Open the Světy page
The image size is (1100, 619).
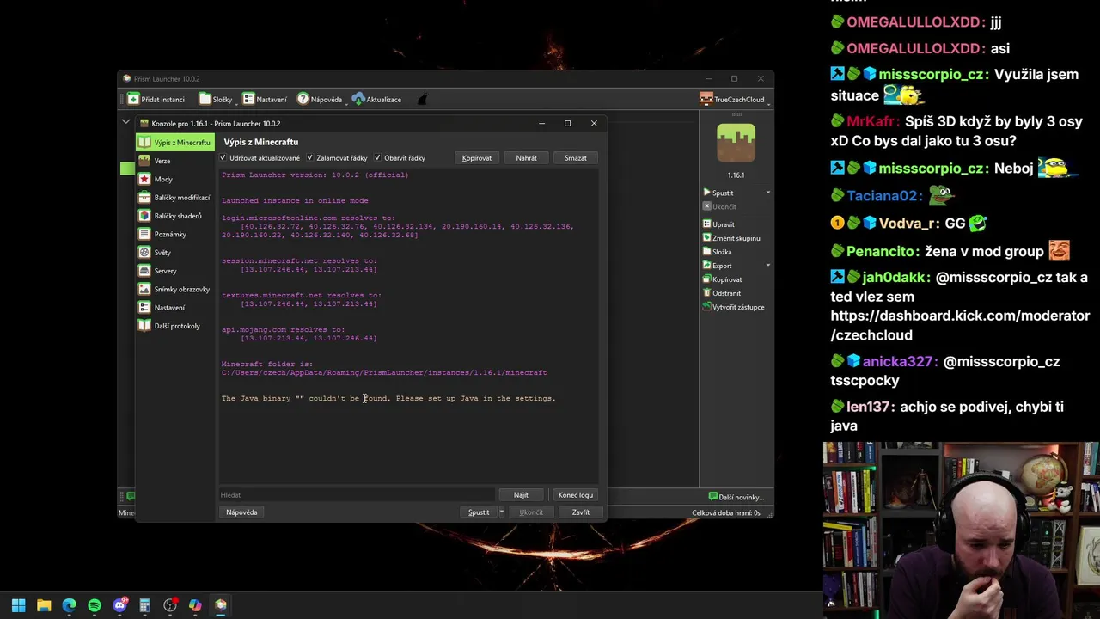point(174,253)
